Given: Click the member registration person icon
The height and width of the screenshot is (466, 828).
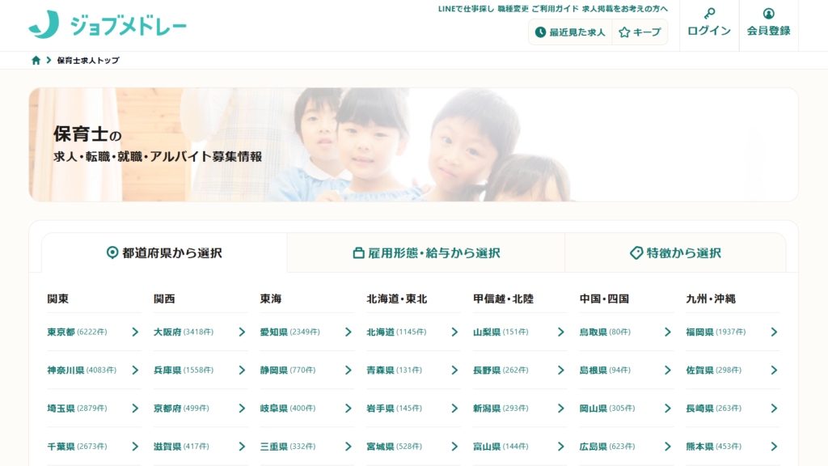Looking at the screenshot, I should coord(768,14).
